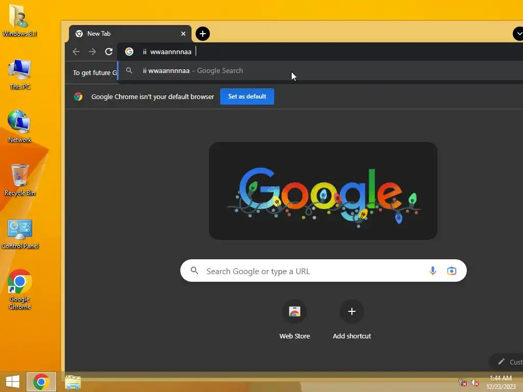Image resolution: width=523 pixels, height=392 pixels.
Task: Click Set as default button
Action: point(247,96)
